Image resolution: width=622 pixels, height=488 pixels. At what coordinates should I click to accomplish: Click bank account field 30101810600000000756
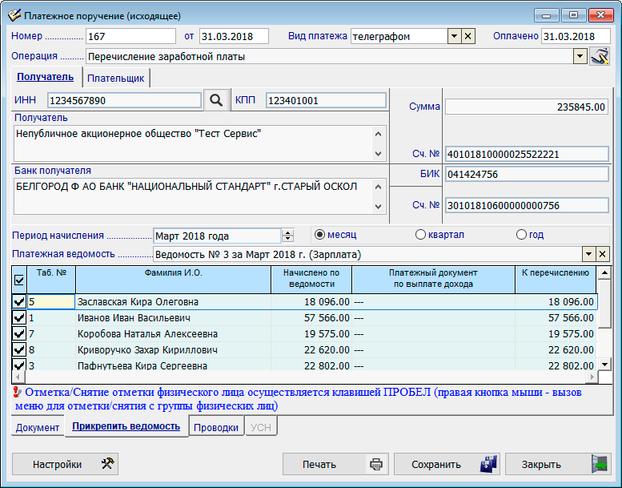tap(527, 205)
